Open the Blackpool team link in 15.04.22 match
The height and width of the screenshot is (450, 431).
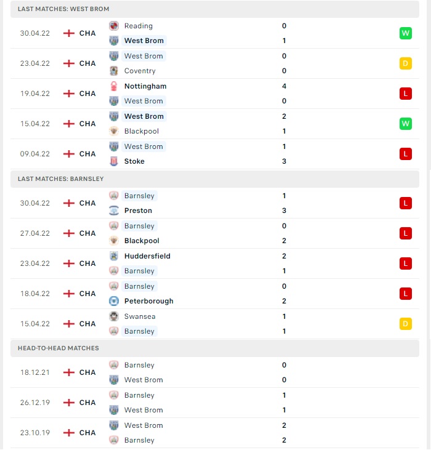(x=142, y=131)
